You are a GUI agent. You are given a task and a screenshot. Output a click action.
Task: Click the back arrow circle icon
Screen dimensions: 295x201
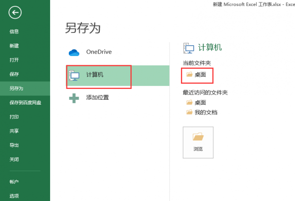pos(15,12)
